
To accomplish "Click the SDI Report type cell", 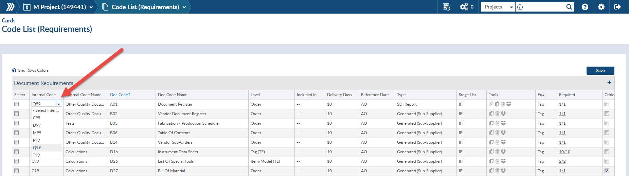I will click(407, 104).
